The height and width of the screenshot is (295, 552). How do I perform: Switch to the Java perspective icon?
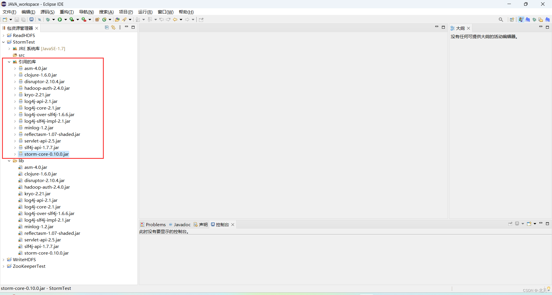(521, 19)
